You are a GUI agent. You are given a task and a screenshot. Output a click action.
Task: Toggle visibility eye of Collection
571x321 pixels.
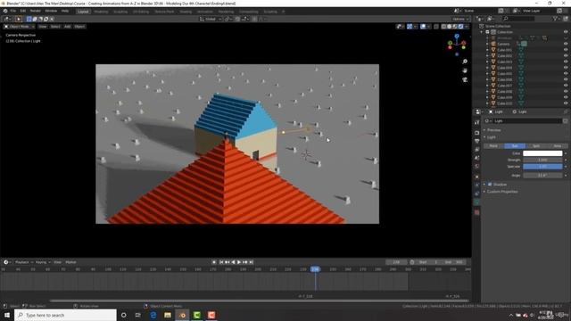[566, 32]
